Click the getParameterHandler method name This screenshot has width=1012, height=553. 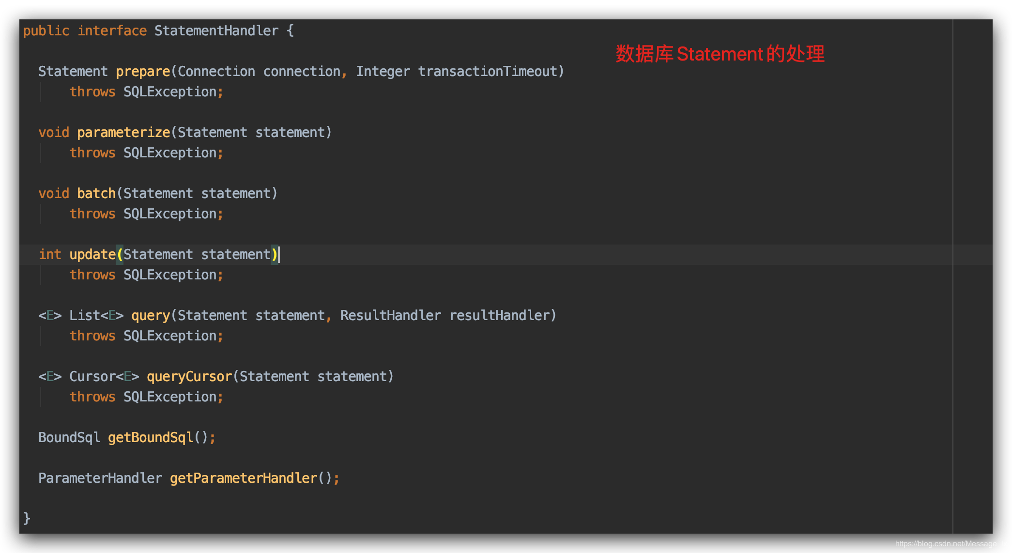pos(244,478)
